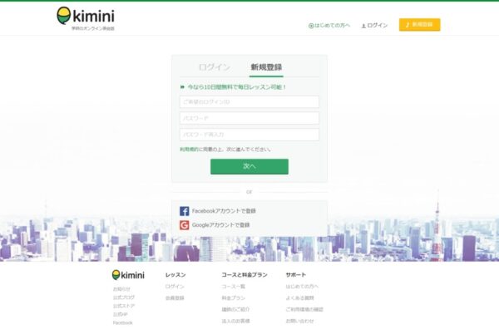Click the Facebook icon for account registration
The image size is (499, 329).
click(x=185, y=211)
